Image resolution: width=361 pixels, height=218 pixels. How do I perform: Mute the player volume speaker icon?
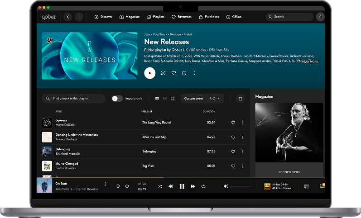point(226,186)
